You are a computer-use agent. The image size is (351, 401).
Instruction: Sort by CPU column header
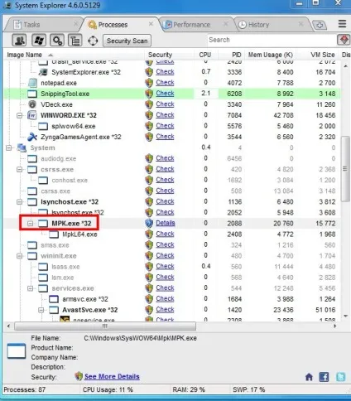pos(205,55)
